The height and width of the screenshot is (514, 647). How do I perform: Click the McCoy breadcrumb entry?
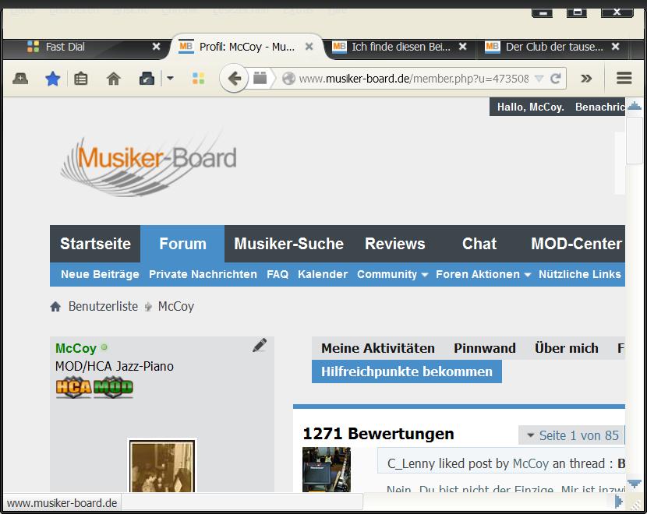tap(175, 307)
